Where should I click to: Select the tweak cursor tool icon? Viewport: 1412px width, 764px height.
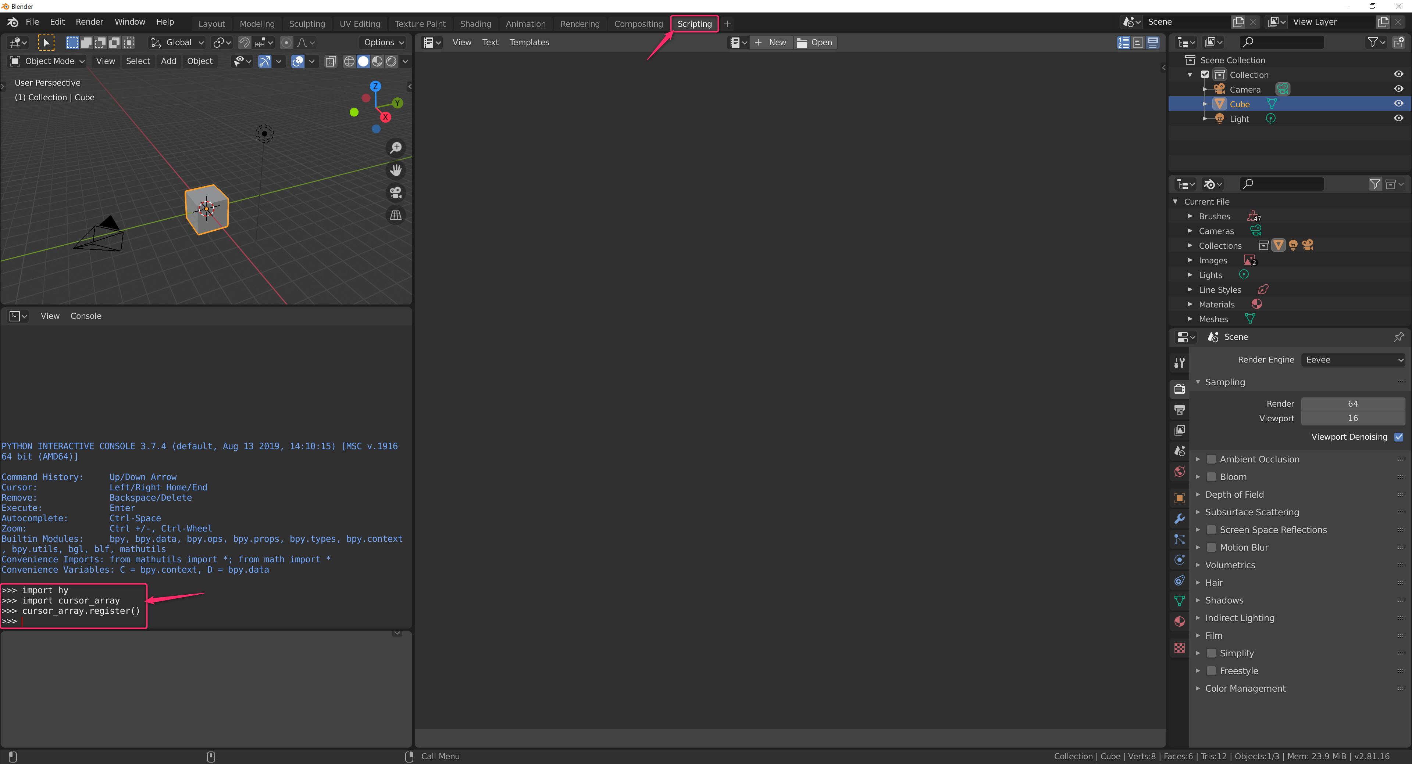46,43
